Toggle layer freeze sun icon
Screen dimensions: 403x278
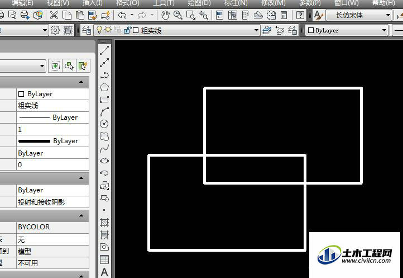click(x=108, y=30)
